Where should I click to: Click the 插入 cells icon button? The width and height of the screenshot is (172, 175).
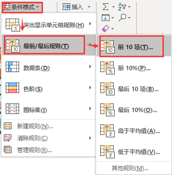click(x=66, y=7)
